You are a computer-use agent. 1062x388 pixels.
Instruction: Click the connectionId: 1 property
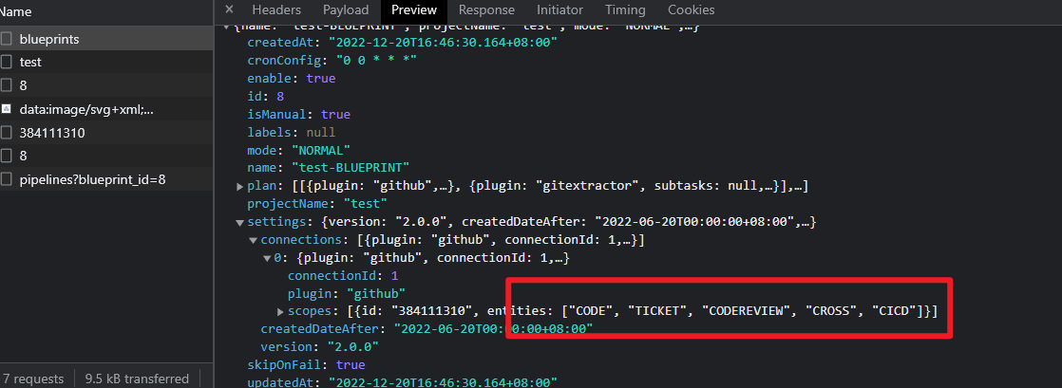[x=343, y=276]
